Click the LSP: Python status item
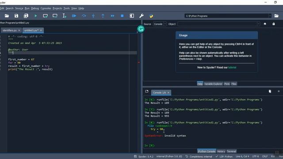The image size is (283, 159). click(224, 156)
